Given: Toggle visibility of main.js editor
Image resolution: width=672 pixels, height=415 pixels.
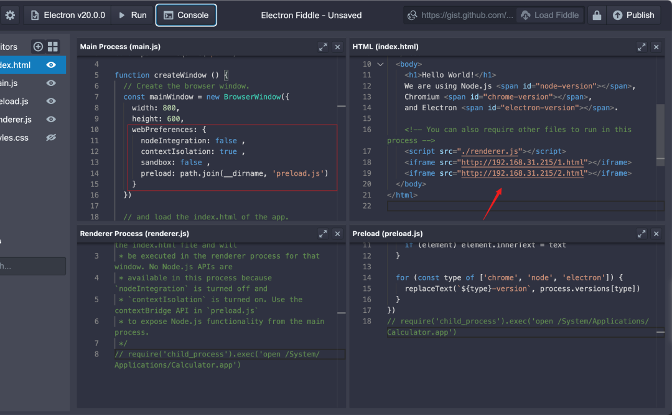Looking at the screenshot, I should [x=51, y=83].
